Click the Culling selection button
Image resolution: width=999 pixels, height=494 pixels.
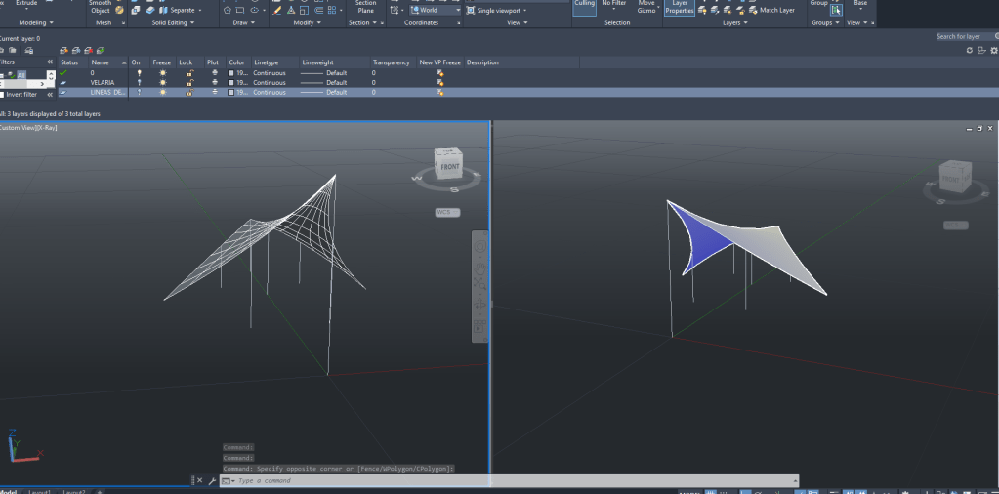click(x=584, y=7)
